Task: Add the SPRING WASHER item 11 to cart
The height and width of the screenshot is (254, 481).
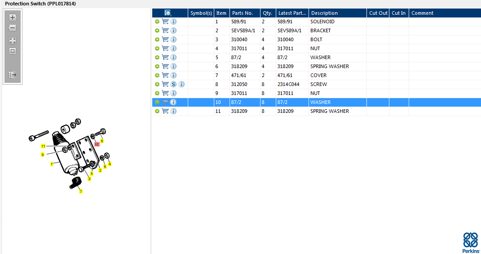Action: coord(165,111)
